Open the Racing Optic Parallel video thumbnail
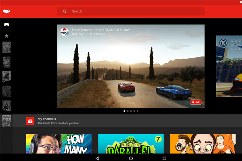The image size is (242, 161). 131,144
